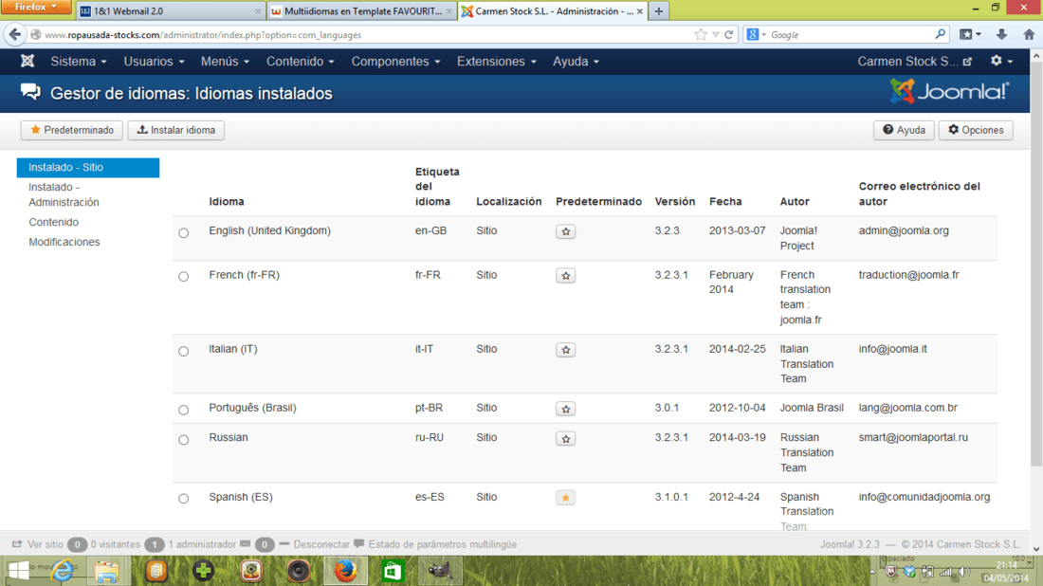Click the taskbar clock showing 21:14
Screen dimensions: 1043x586
(x=1006, y=565)
